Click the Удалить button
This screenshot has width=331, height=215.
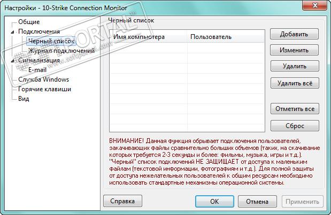(x=295, y=66)
